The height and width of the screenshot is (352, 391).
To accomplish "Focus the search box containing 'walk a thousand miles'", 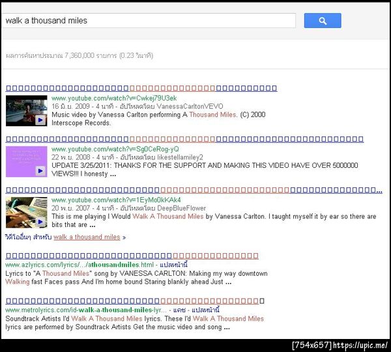I will pos(149,20).
